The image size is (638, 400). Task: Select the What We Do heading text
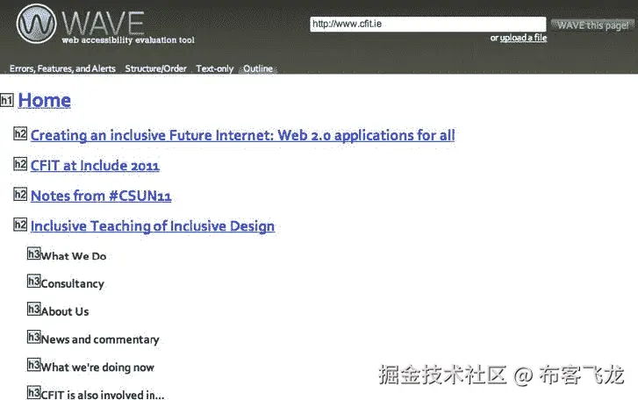74,256
